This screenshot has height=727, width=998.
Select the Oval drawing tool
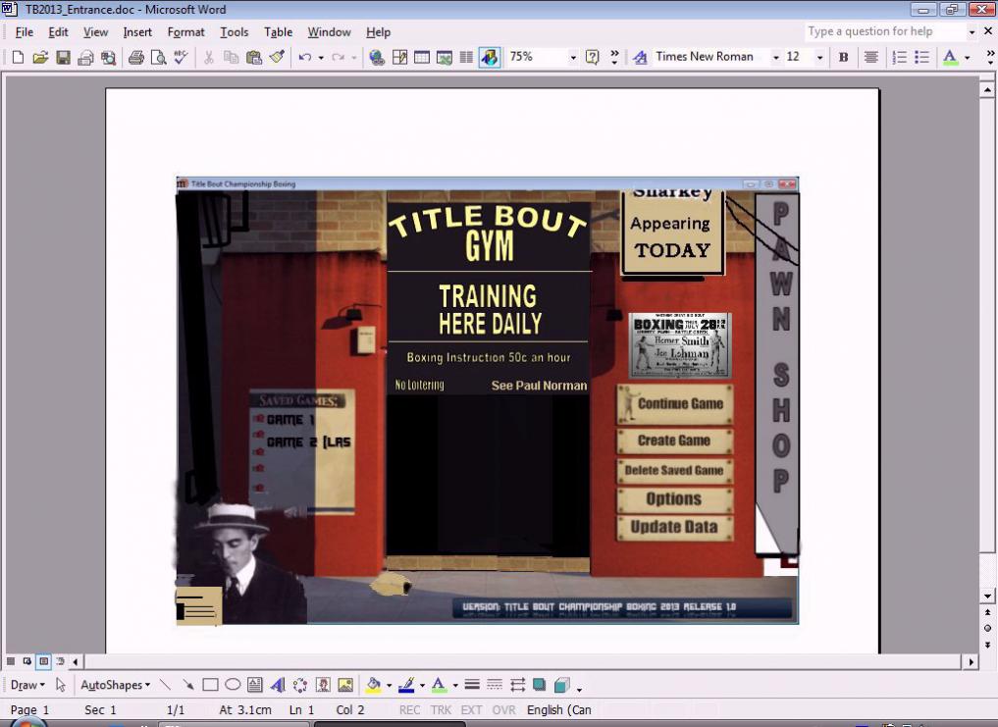coord(233,685)
